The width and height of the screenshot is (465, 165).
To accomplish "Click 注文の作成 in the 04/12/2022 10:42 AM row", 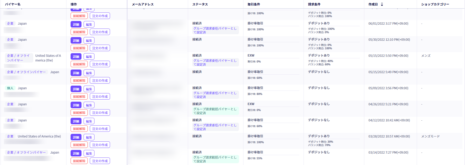I will [100, 129].
